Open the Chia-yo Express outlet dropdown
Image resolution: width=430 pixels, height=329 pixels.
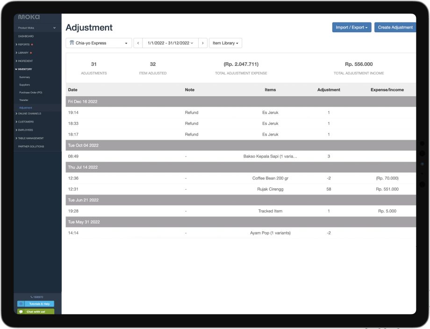[x=99, y=43]
